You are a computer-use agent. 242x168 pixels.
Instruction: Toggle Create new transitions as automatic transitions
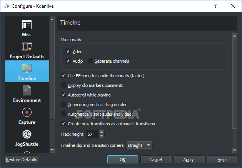pyautogui.click(x=63, y=123)
